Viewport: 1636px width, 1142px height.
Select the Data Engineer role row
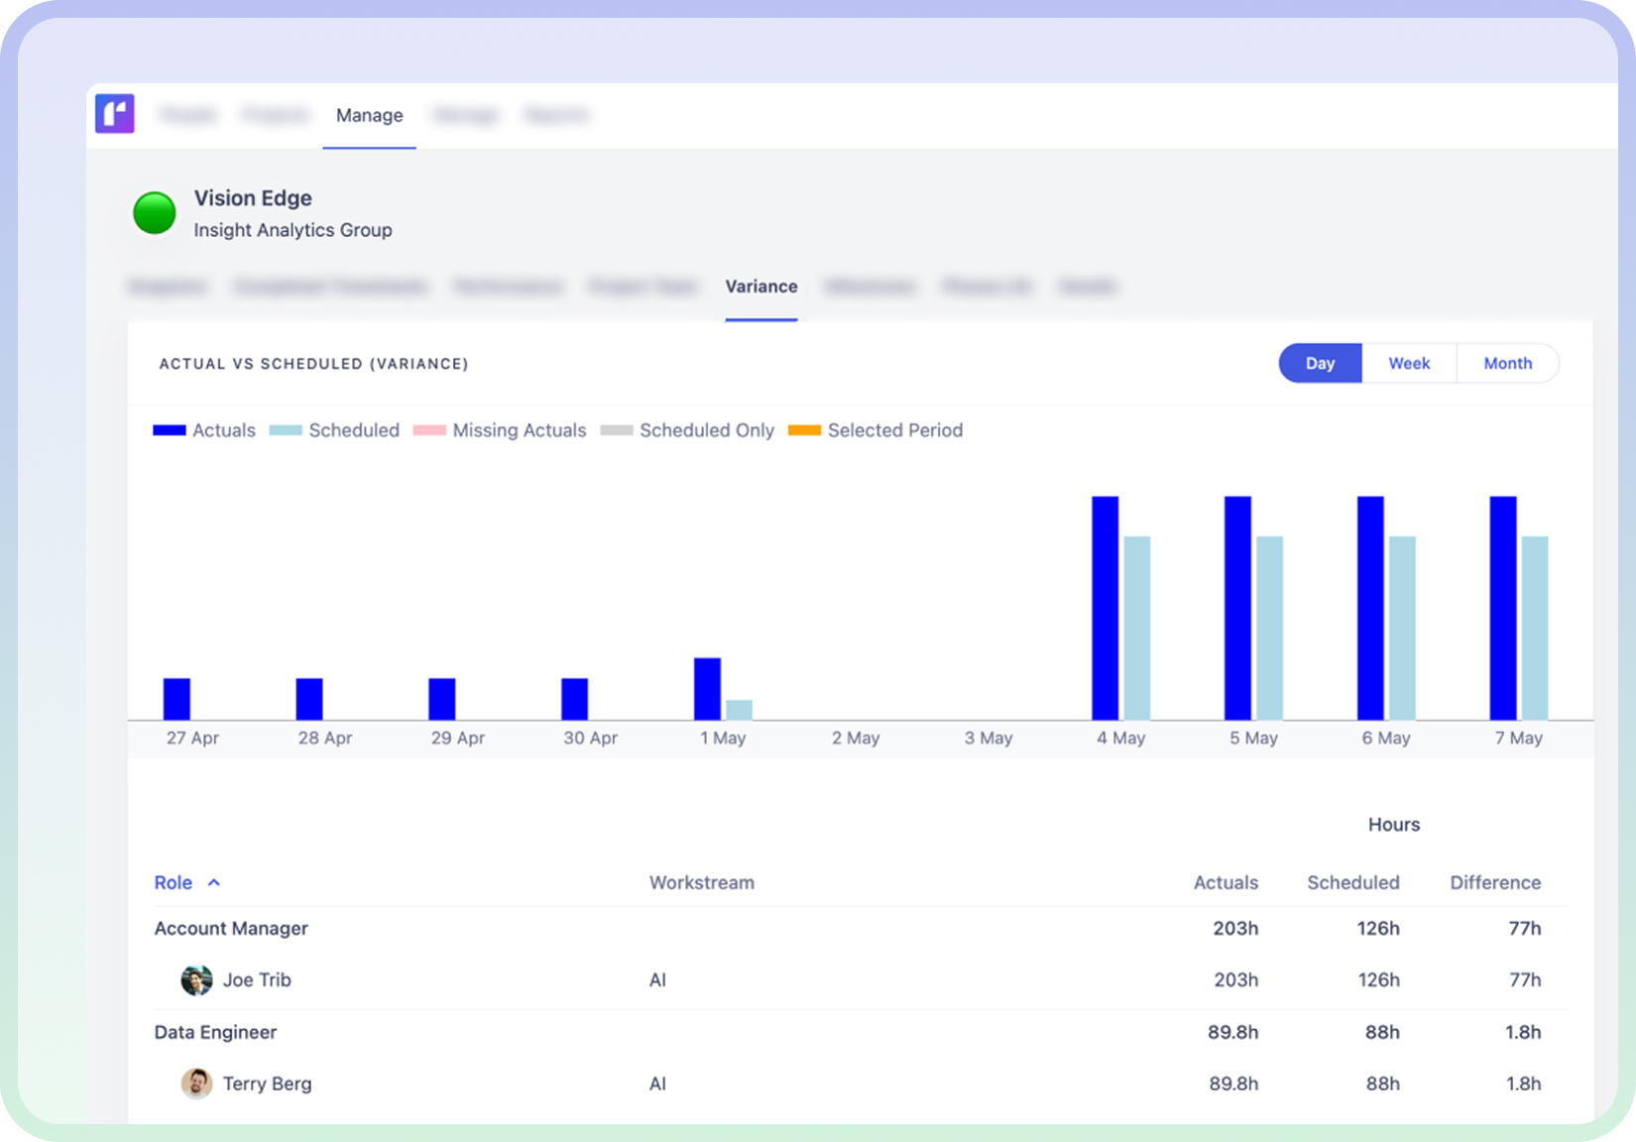coord(861,1032)
